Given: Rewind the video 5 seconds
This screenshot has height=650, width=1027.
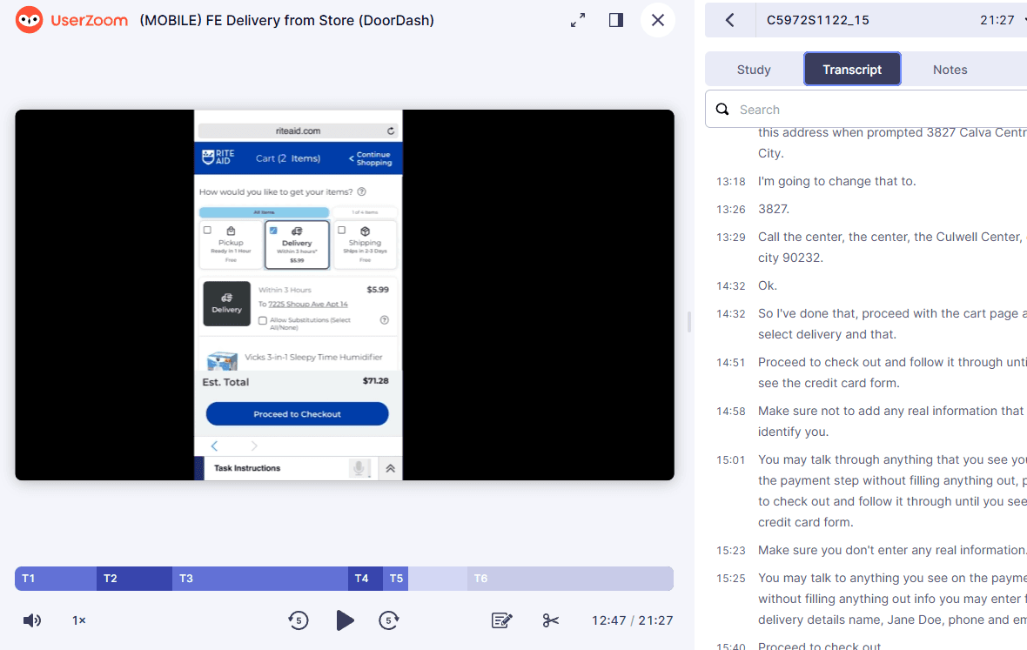Looking at the screenshot, I should (299, 620).
